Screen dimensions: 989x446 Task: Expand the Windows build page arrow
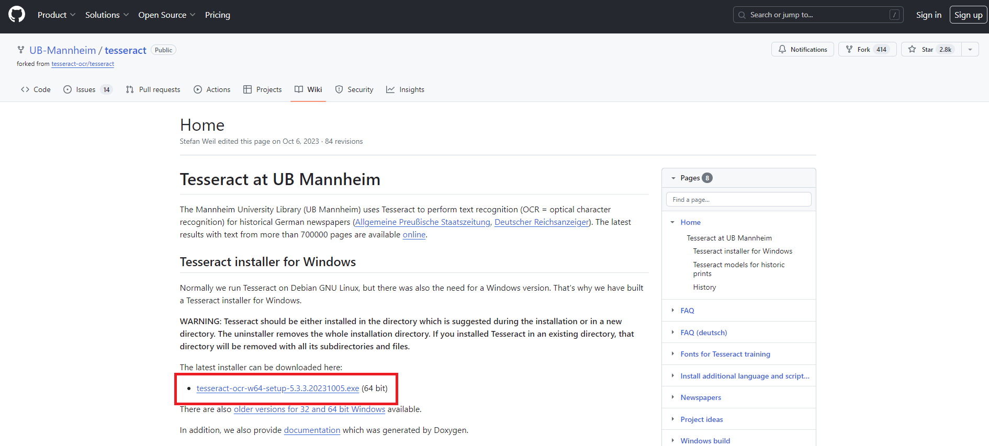(x=672, y=440)
